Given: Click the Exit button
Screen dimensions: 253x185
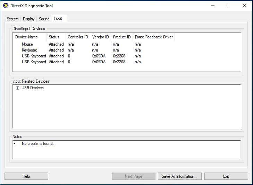Looking at the screenshot, I should click(226, 176).
